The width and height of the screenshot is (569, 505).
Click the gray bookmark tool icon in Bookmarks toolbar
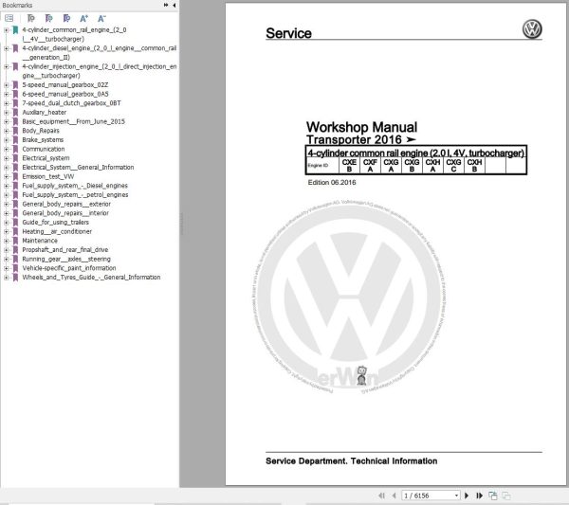(31, 18)
